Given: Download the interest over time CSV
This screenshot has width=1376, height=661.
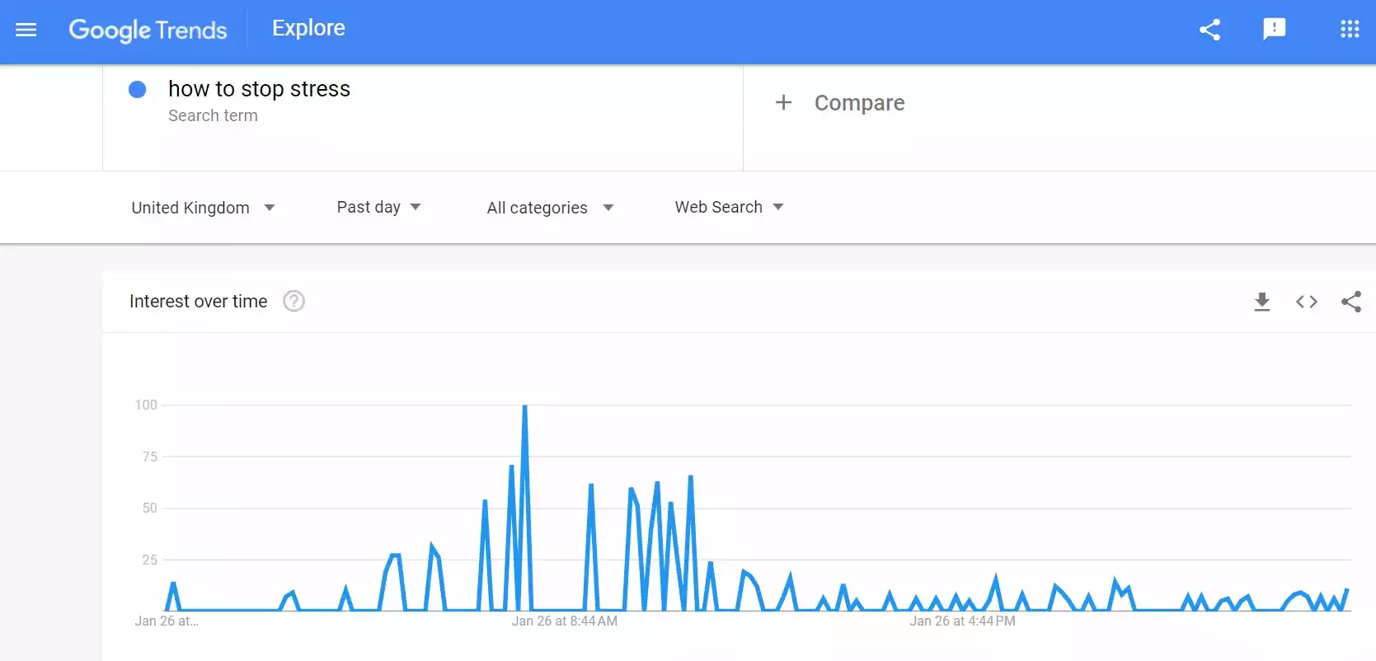Looking at the screenshot, I should [1261, 302].
